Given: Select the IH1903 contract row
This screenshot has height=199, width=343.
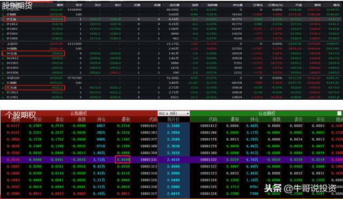Looking at the screenshot, I should [171, 68].
